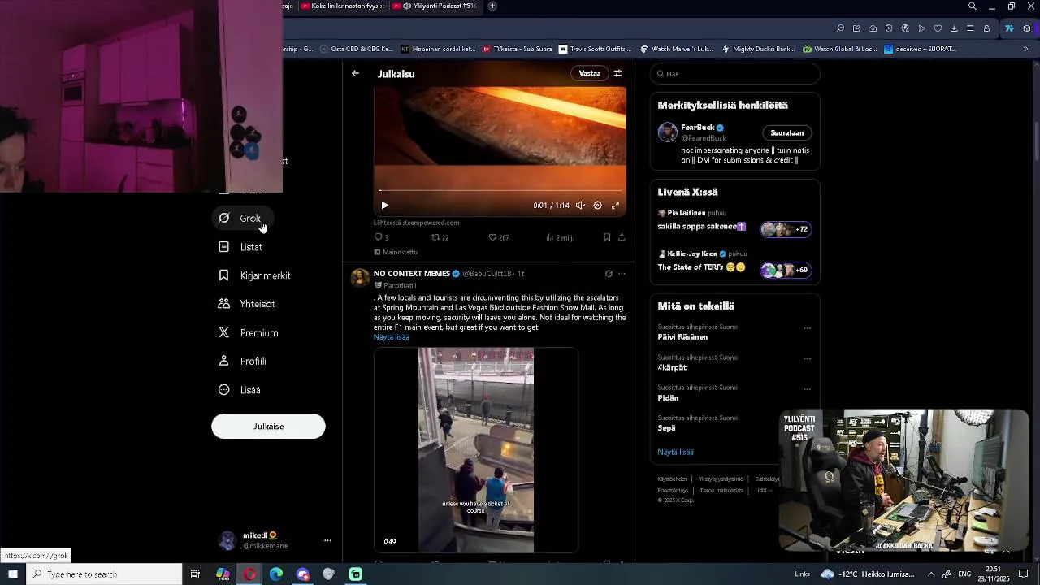
Task: Open reply sort settings icon next to Vastaa
Action: pos(617,73)
